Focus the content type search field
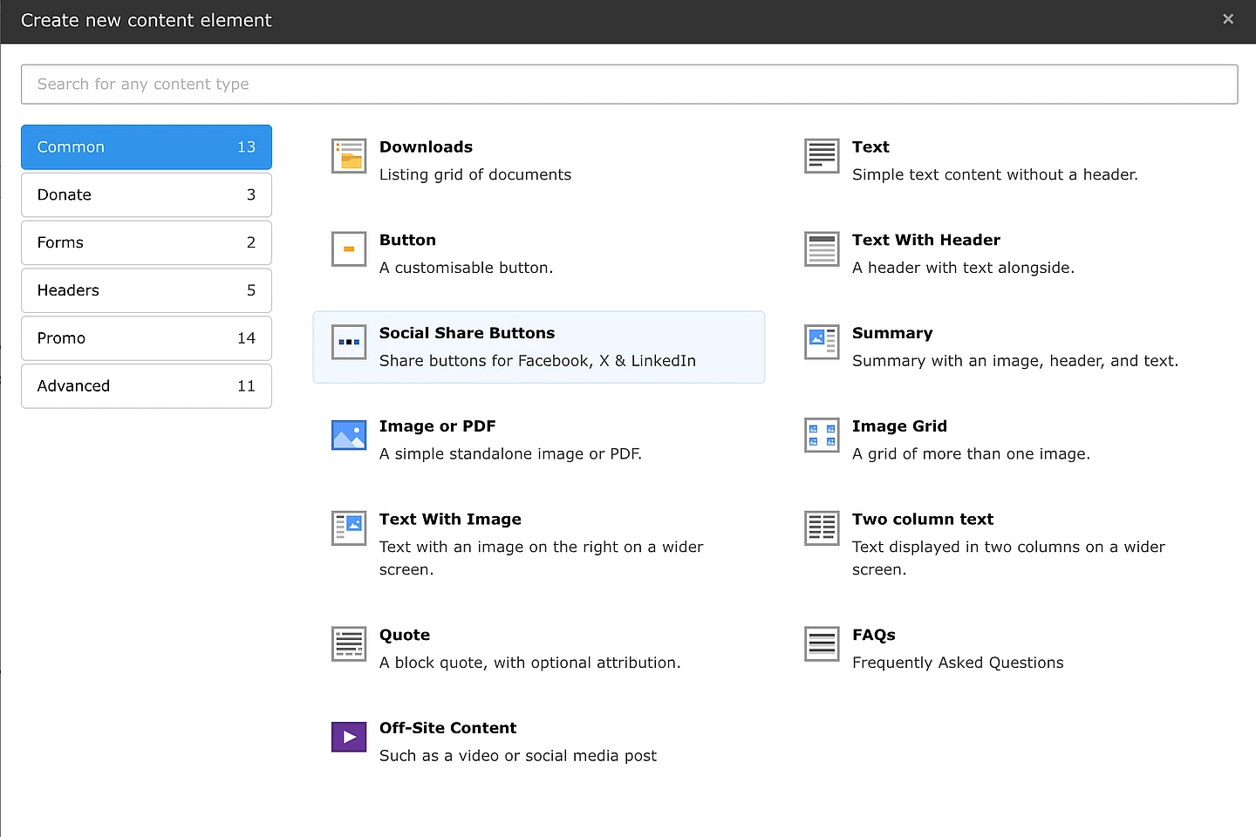The width and height of the screenshot is (1256, 837). [x=629, y=85]
